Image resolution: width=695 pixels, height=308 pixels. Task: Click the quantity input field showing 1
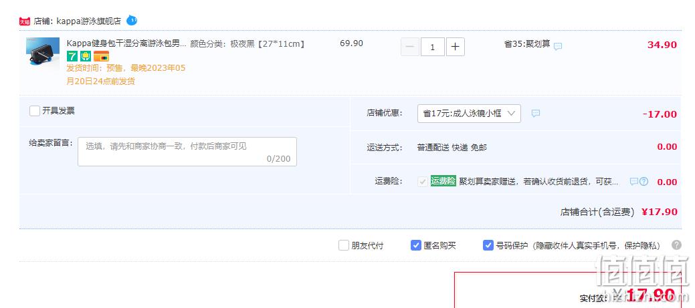click(x=433, y=47)
